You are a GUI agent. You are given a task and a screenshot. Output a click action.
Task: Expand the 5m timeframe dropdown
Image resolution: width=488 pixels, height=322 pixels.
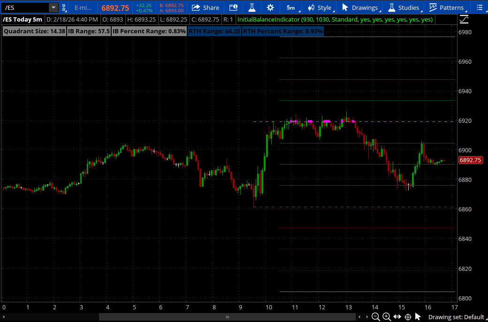pyautogui.click(x=291, y=7)
